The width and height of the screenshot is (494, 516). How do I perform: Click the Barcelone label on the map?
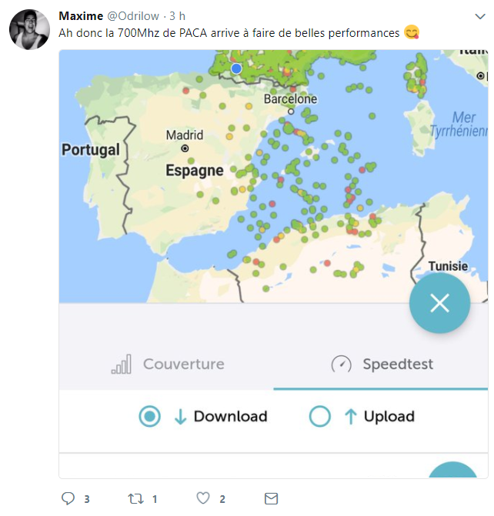pyautogui.click(x=290, y=99)
